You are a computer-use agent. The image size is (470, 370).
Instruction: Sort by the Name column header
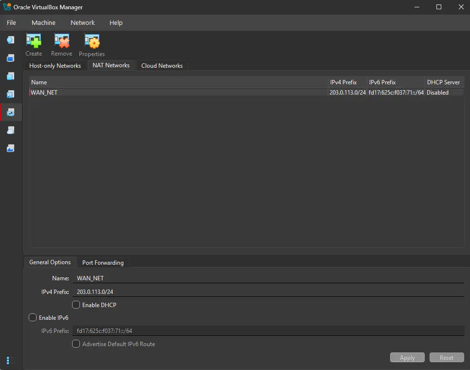(179, 82)
